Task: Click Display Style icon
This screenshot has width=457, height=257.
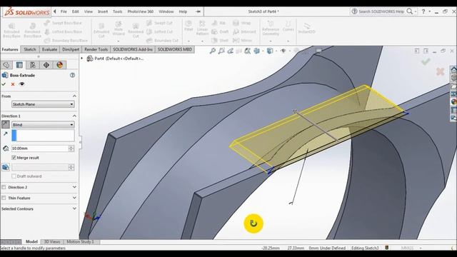Action: tap(270, 51)
